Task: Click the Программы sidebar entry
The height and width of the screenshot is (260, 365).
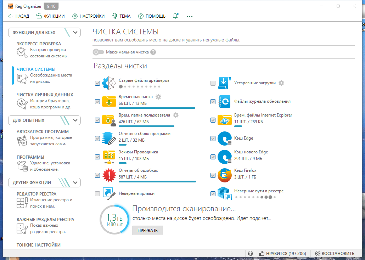Action: [x=44, y=163]
